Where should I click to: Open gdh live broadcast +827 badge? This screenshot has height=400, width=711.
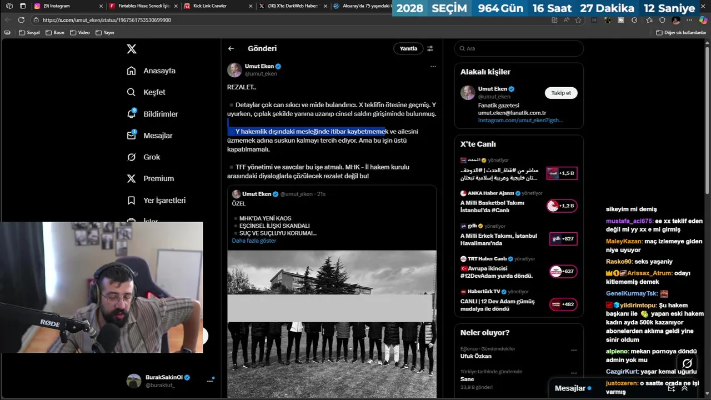pos(563,239)
